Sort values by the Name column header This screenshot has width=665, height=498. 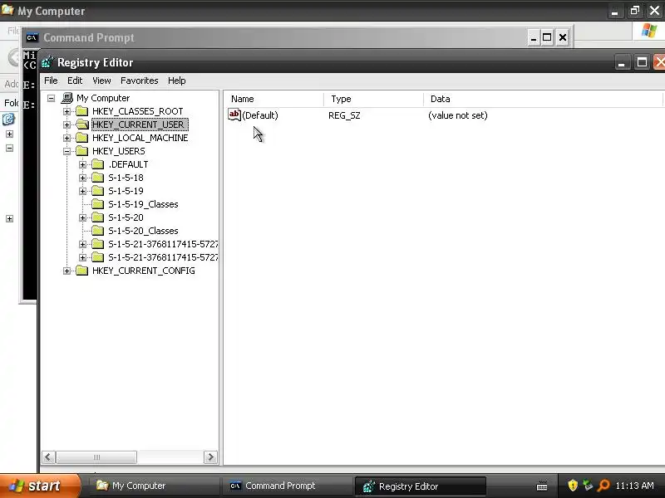[273, 99]
